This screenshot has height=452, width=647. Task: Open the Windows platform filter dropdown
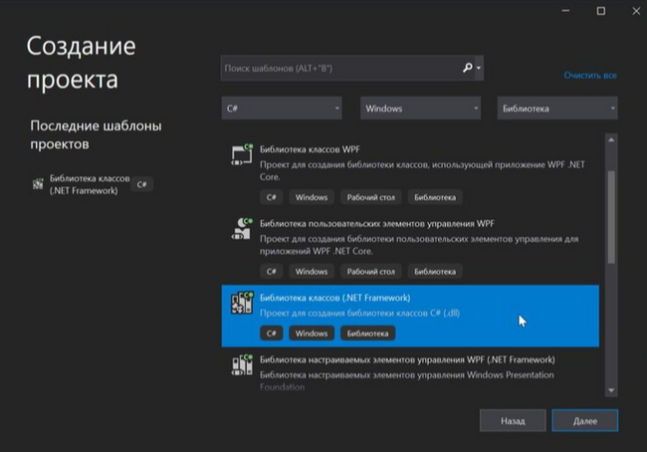420,108
